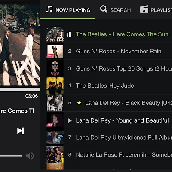Switch to the Now Playing tab

pyautogui.click(x=68, y=10)
